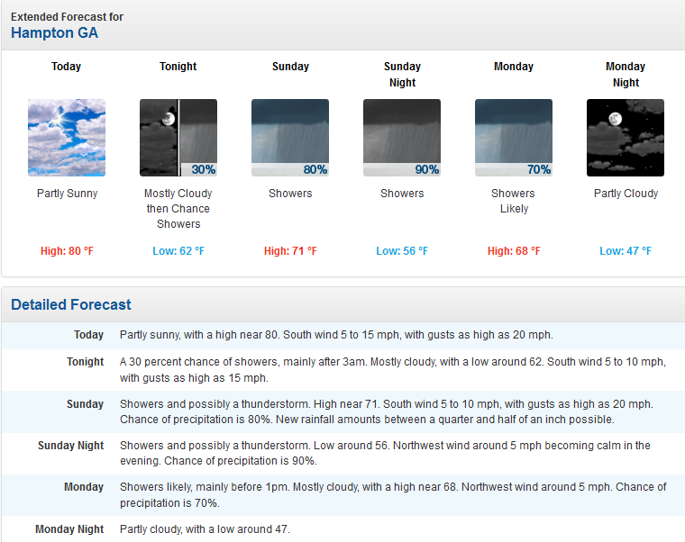The image size is (685, 542).
Task: Click the Low: 47 °F temperature reading
Action: [x=626, y=251]
